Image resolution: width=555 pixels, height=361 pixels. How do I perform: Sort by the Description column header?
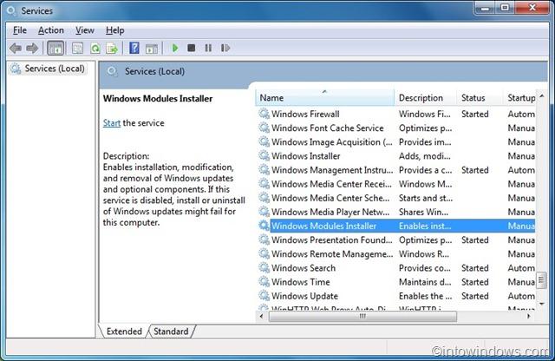click(425, 98)
